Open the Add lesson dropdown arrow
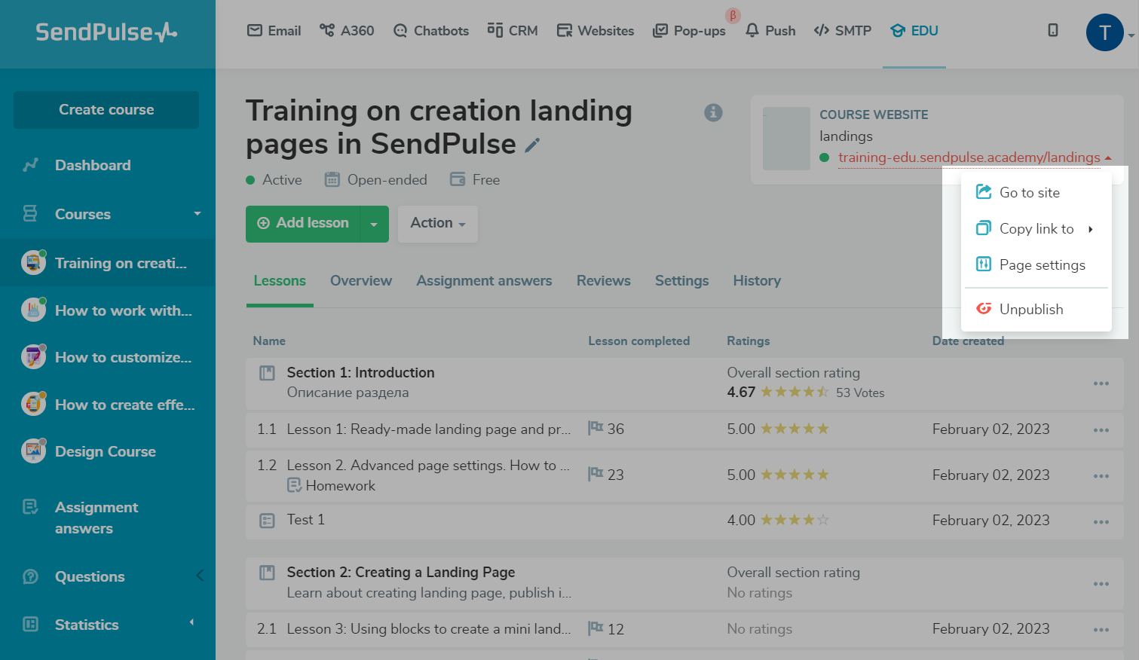 [x=374, y=224]
